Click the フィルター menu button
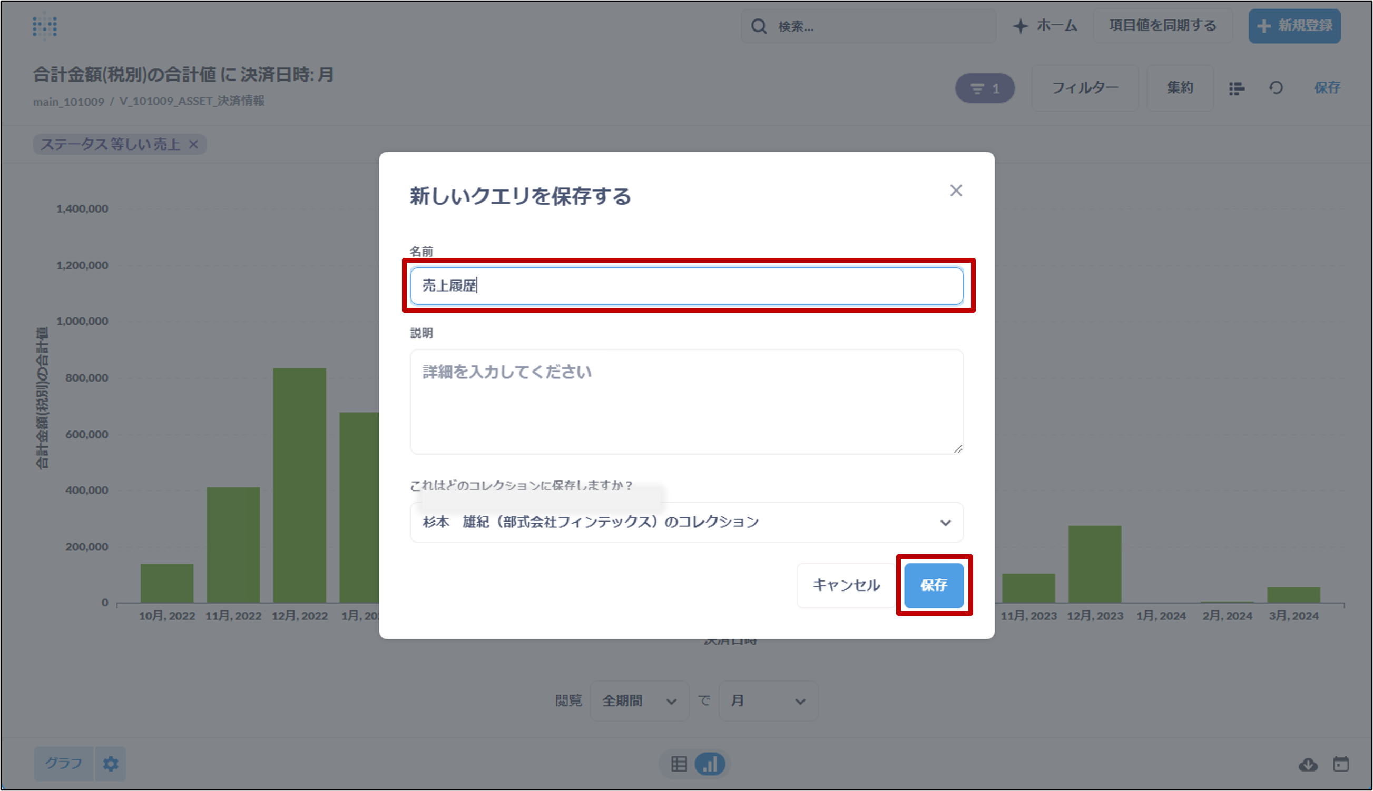 pyautogui.click(x=1085, y=88)
